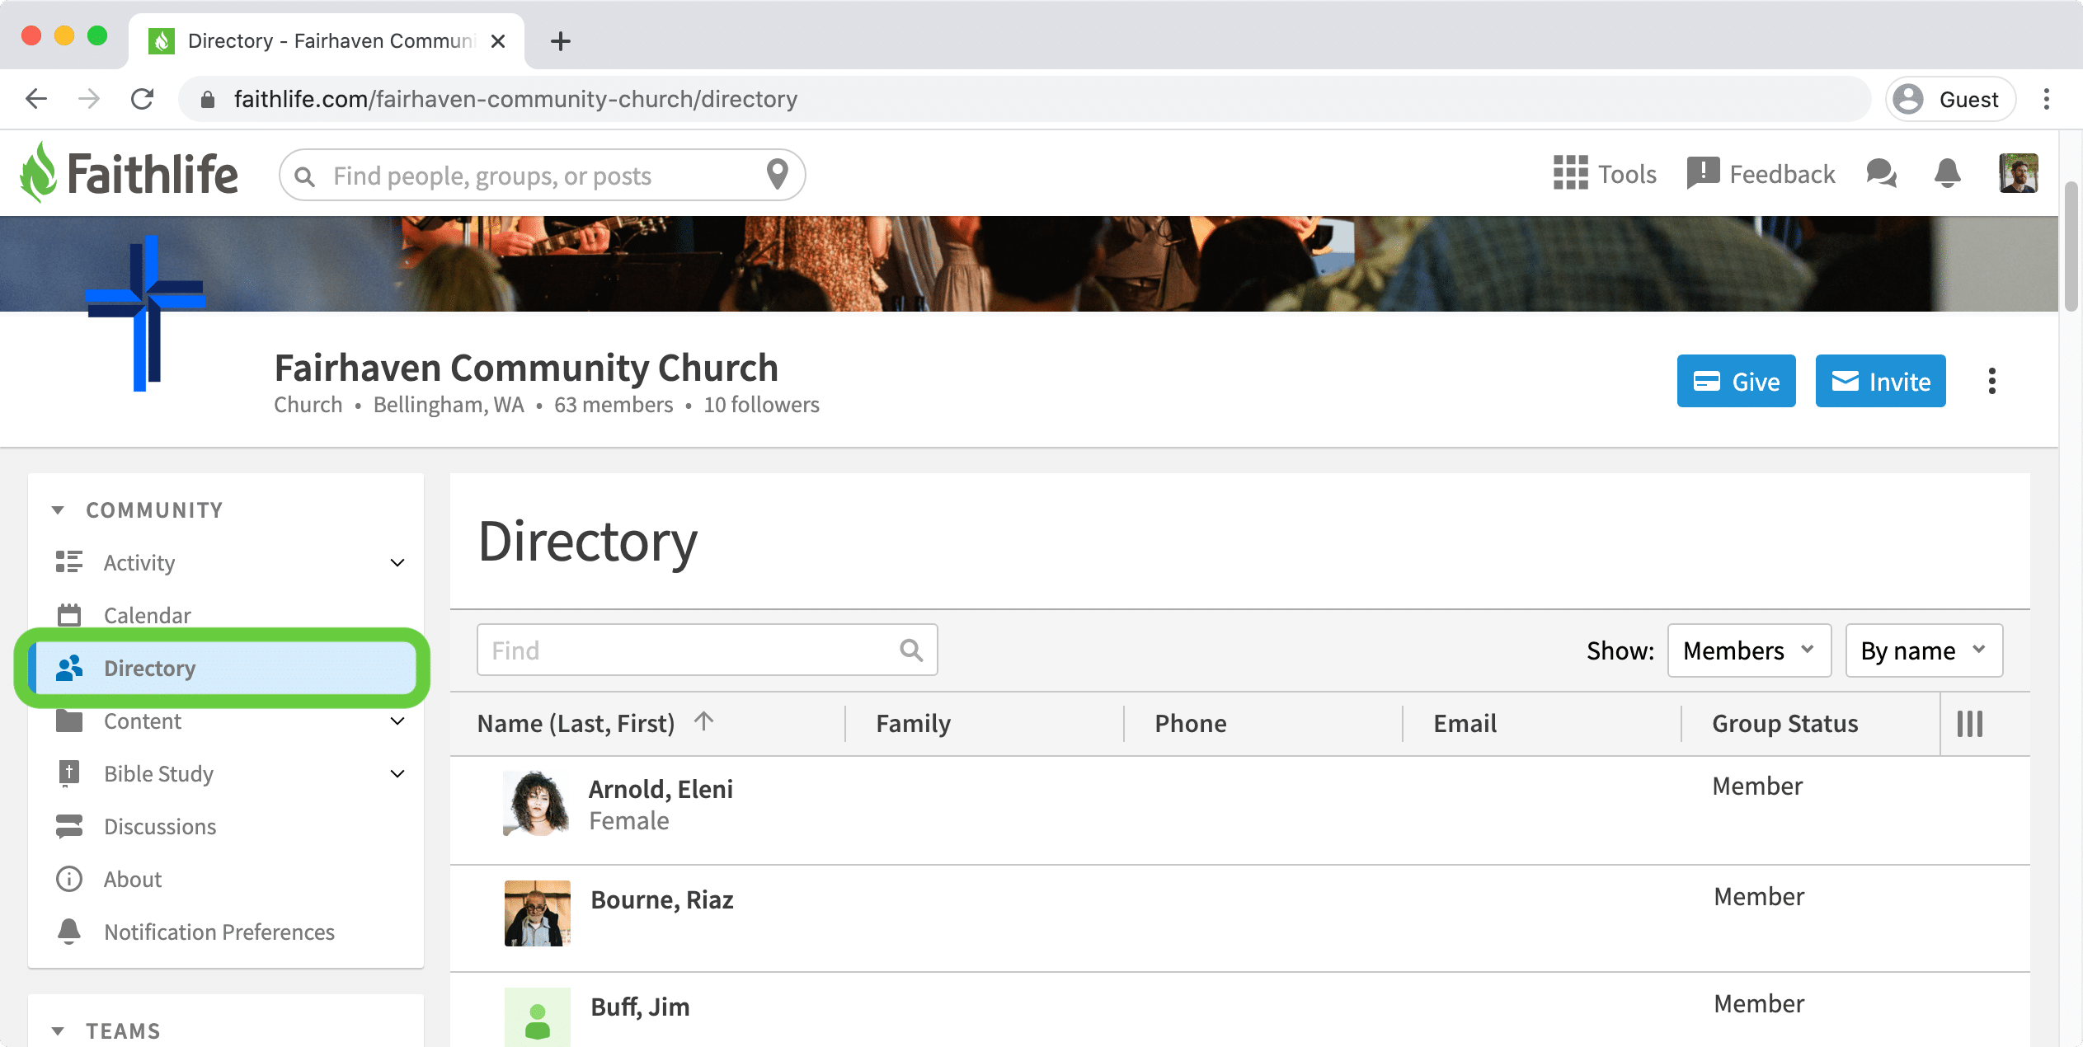Open the messages chat icon
The width and height of the screenshot is (2083, 1047).
point(1881,174)
